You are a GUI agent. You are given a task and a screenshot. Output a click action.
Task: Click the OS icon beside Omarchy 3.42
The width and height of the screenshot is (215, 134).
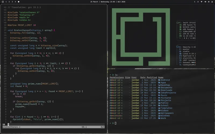pos(177,47)
